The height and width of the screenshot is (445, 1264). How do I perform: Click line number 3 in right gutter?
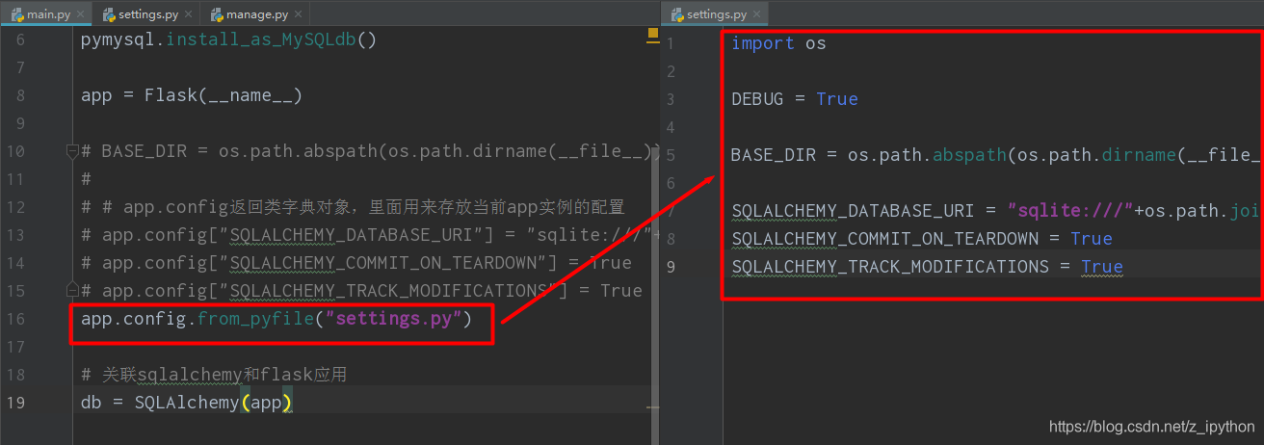click(671, 99)
